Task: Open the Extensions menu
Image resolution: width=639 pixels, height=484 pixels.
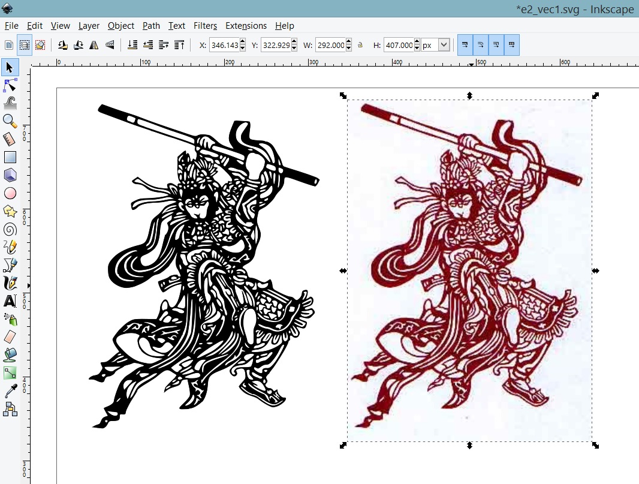Action: coord(246,26)
